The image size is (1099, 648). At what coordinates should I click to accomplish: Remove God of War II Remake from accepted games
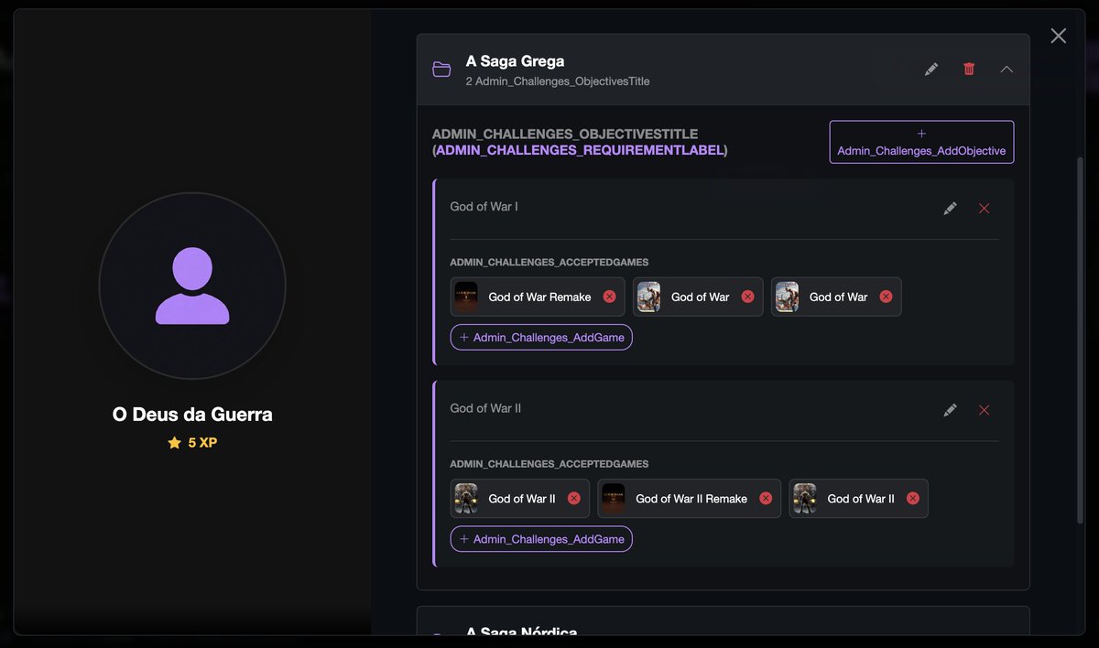click(766, 499)
